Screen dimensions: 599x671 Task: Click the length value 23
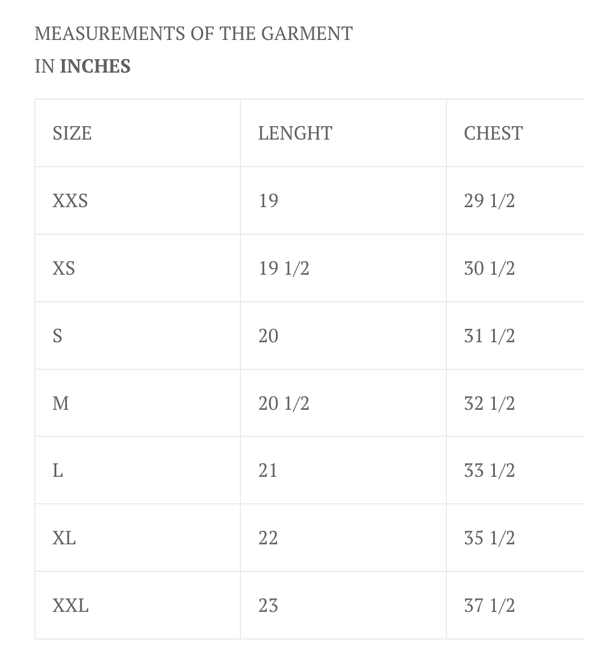[x=268, y=606]
